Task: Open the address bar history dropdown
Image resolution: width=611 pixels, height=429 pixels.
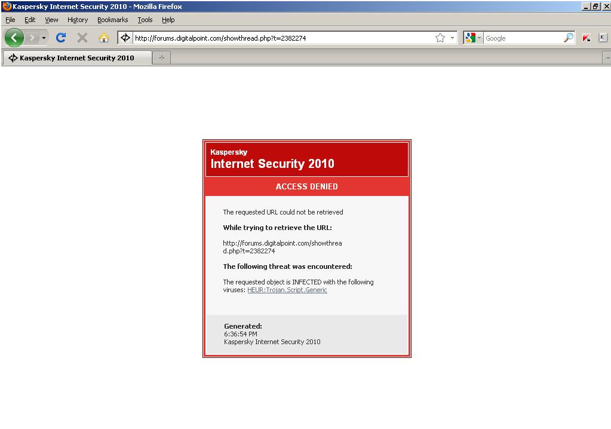Action: (452, 38)
